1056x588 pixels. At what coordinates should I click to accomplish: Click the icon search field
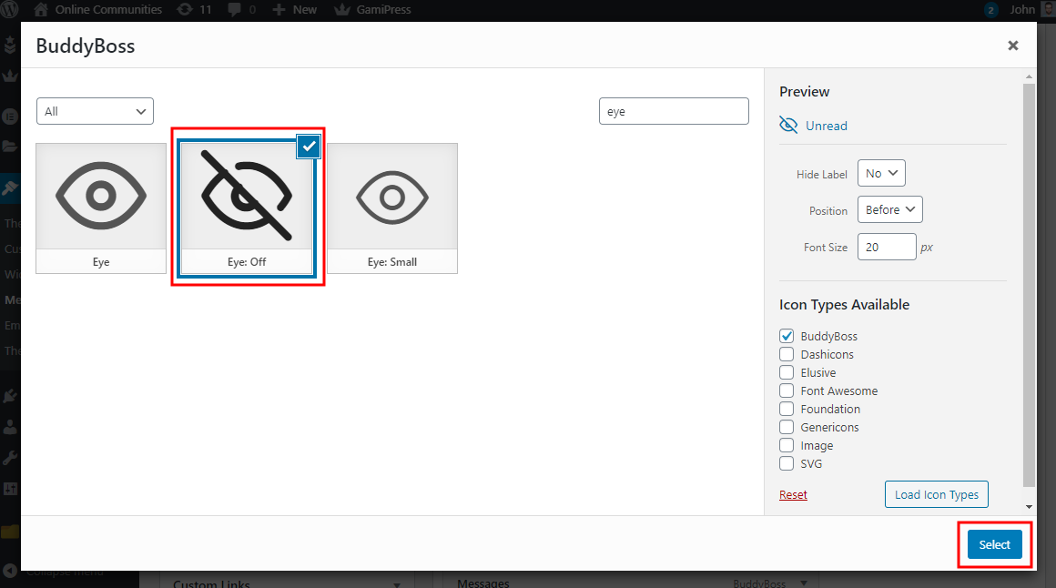pyautogui.click(x=674, y=111)
